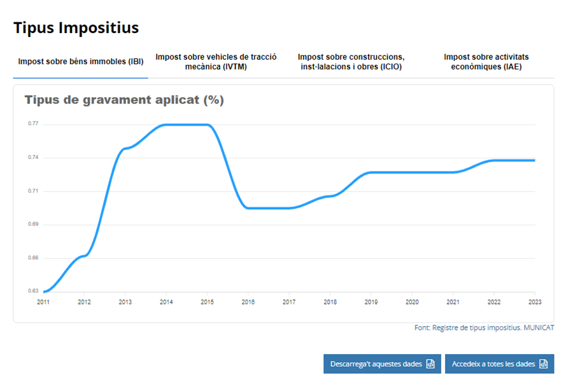Image resolution: width=564 pixels, height=382 pixels.
Task: Click the 2021 x-axis year label
Action: 453,302
